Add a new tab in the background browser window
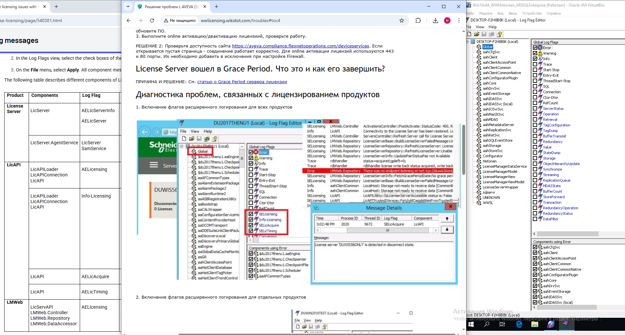The height and width of the screenshot is (335, 625). (x=56, y=6)
